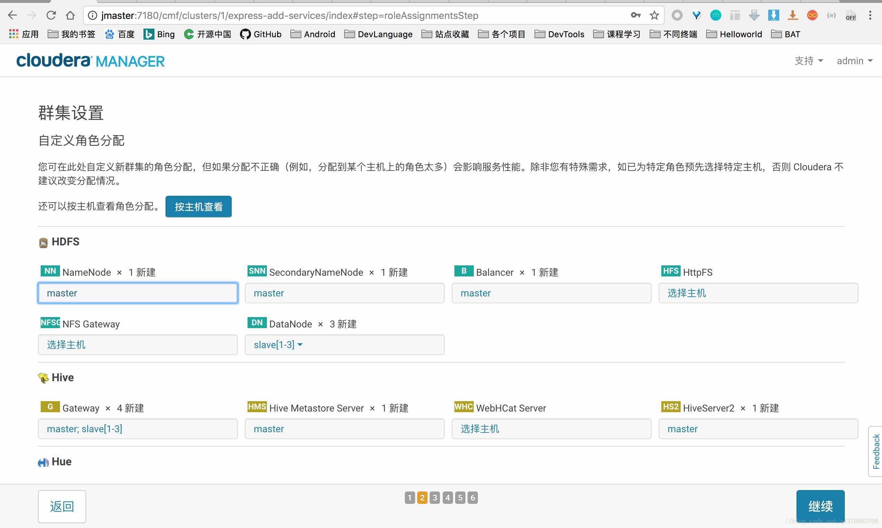Click Hive Metastore Server master field
Image resolution: width=882 pixels, height=528 pixels.
coord(344,429)
